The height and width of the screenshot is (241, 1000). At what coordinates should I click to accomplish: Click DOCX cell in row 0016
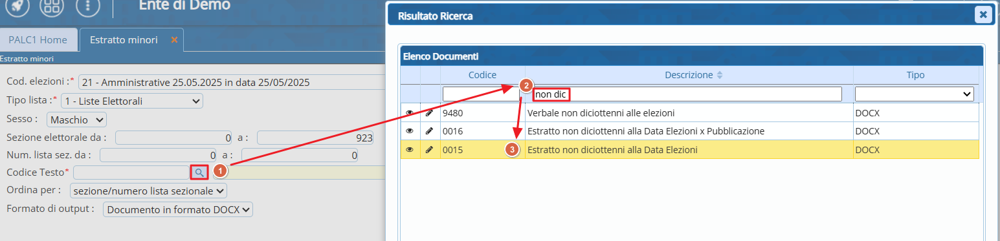click(915, 131)
